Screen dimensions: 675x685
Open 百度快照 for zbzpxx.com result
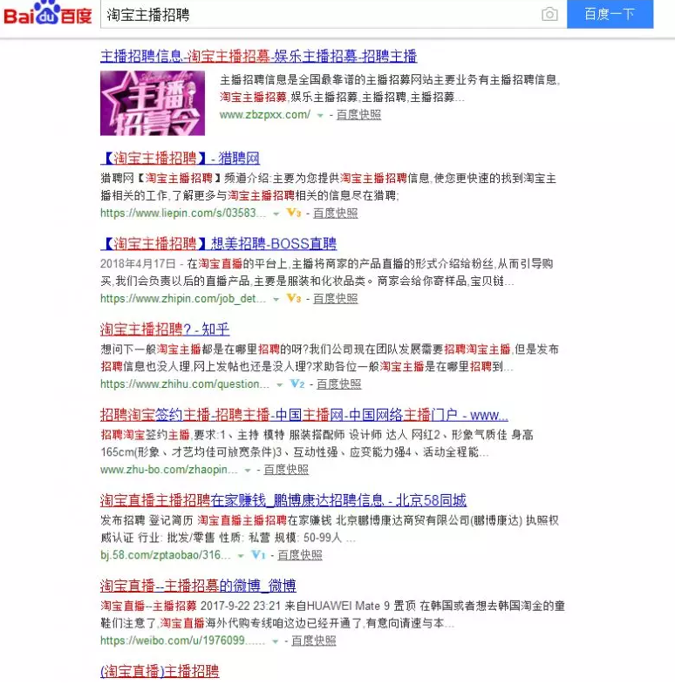[x=358, y=115]
